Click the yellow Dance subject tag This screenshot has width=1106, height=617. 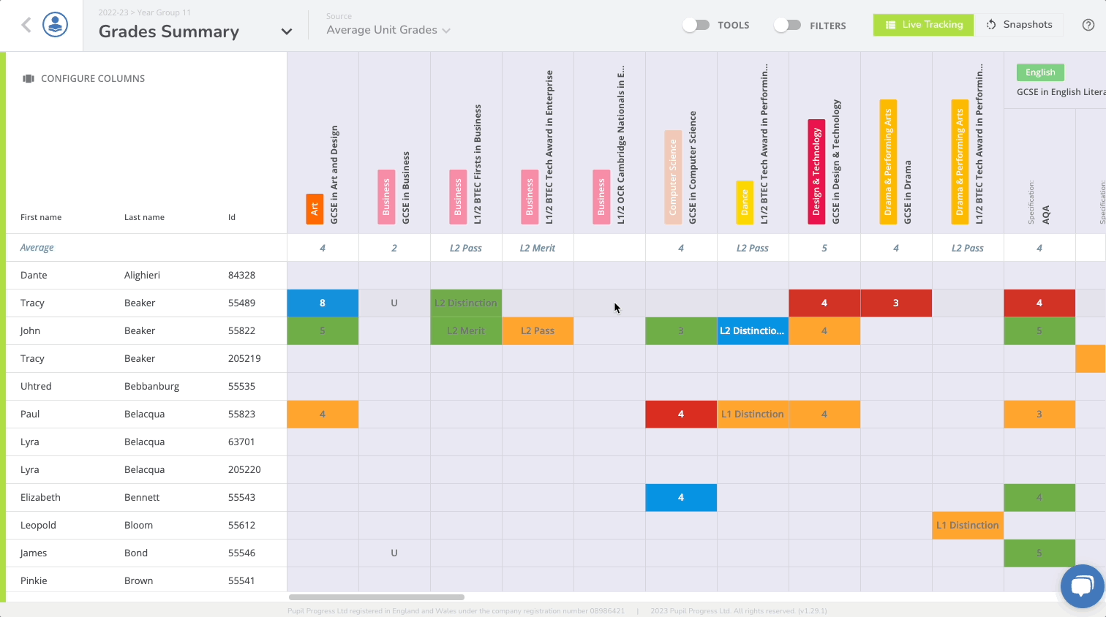pyautogui.click(x=745, y=202)
